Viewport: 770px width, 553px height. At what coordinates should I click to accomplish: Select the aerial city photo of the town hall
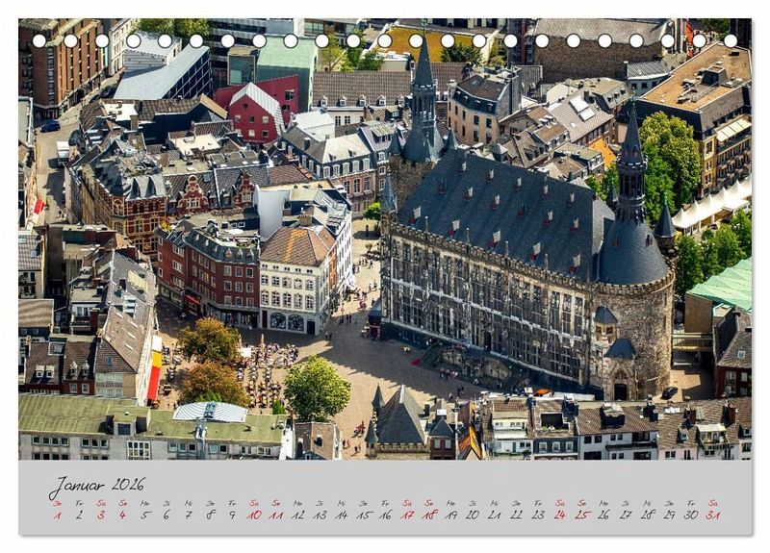(x=385, y=239)
